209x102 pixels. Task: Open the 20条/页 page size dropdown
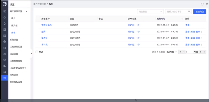171,52
